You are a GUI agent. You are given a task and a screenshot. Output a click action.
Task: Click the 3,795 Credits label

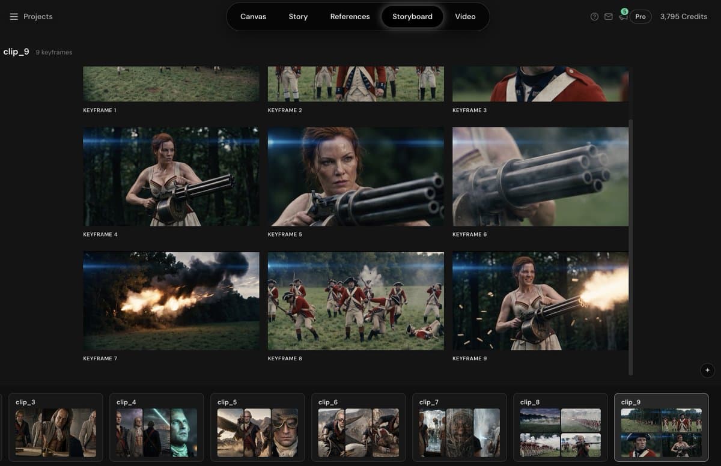684,17
